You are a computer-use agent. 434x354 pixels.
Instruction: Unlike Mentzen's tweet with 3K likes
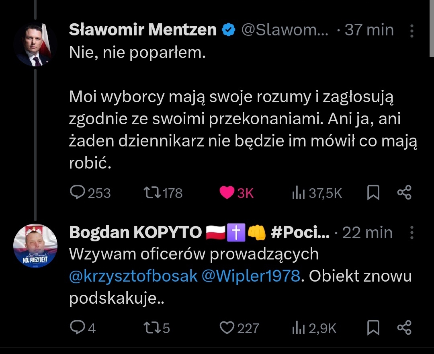point(227,193)
